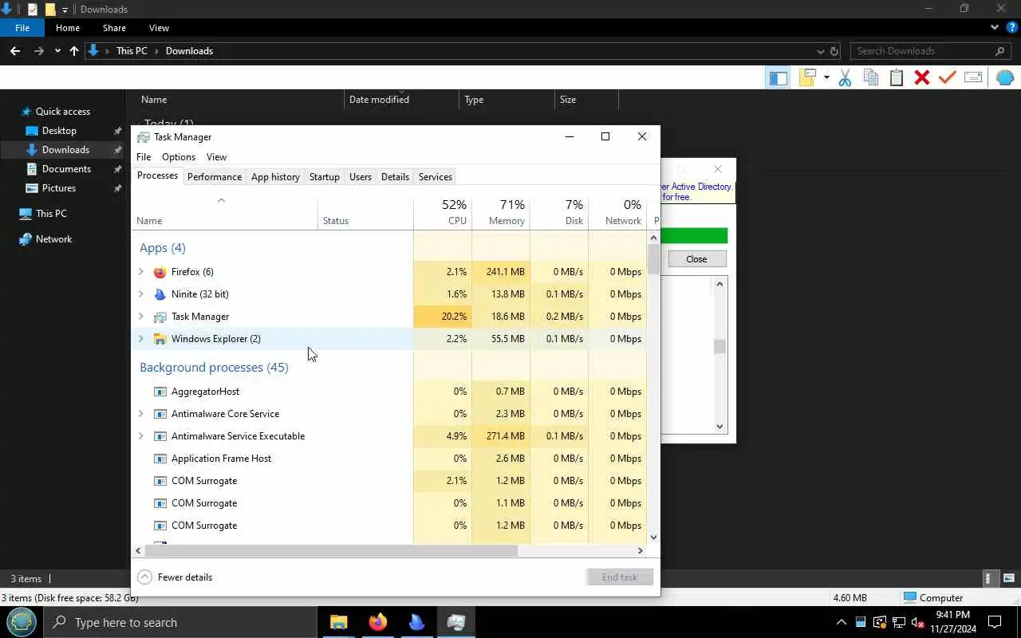This screenshot has height=638, width=1021.
Task: Open dropdown arrow beside the folder icon
Action: coord(826,77)
